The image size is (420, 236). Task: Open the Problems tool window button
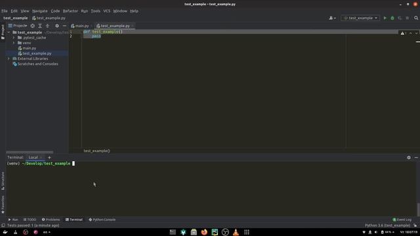tap(51, 220)
